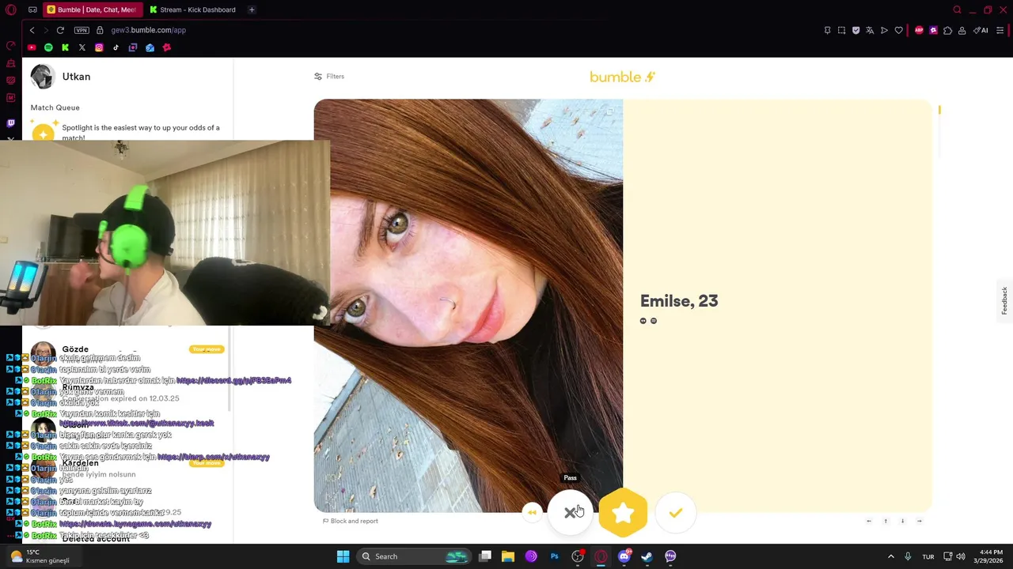Click Block and report link
Screen dimensions: 1013x569
pyautogui.click(x=350, y=522)
